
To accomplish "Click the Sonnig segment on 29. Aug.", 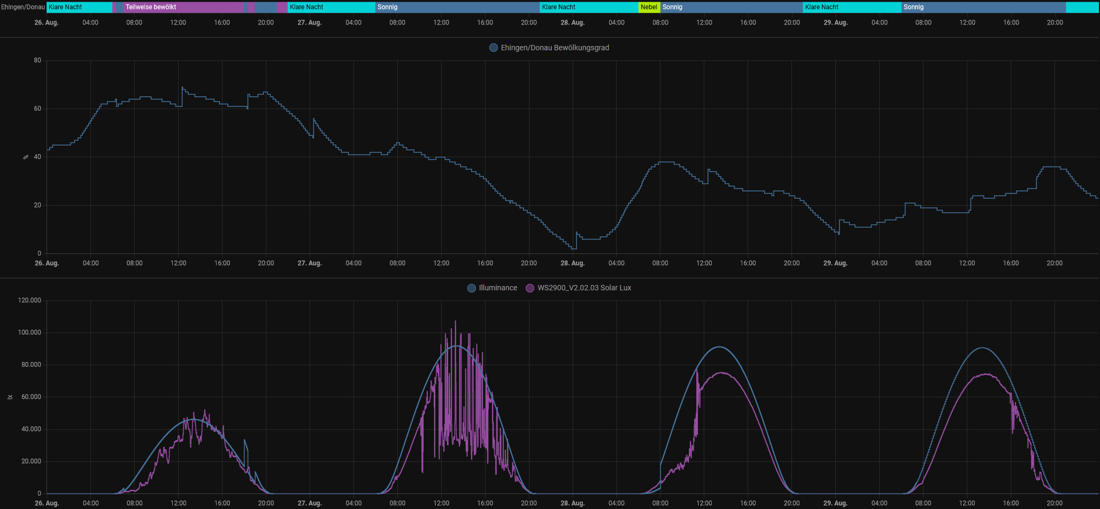I will [x=983, y=7].
